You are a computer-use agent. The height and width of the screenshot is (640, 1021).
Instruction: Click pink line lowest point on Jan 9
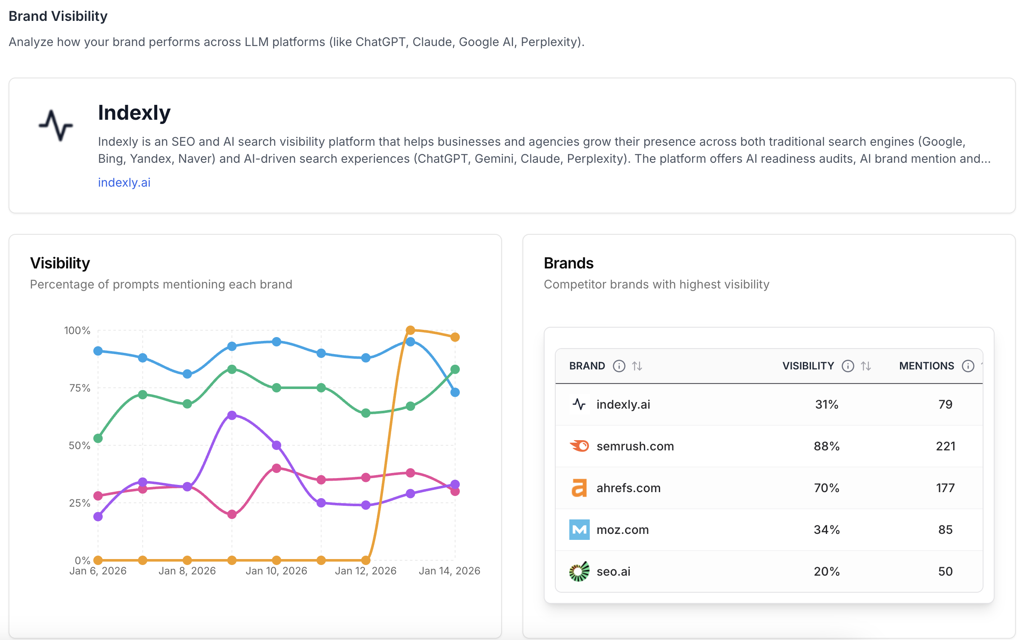[x=232, y=514]
